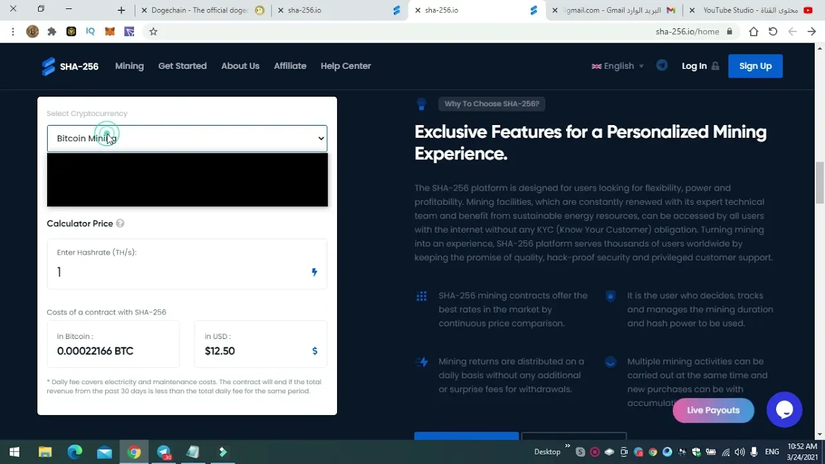825x464 pixels.
Task: Click the ENG language indicator in taskbar
Action: click(x=772, y=452)
